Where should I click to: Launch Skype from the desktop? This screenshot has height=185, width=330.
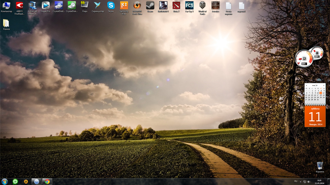pyautogui.click(x=111, y=6)
